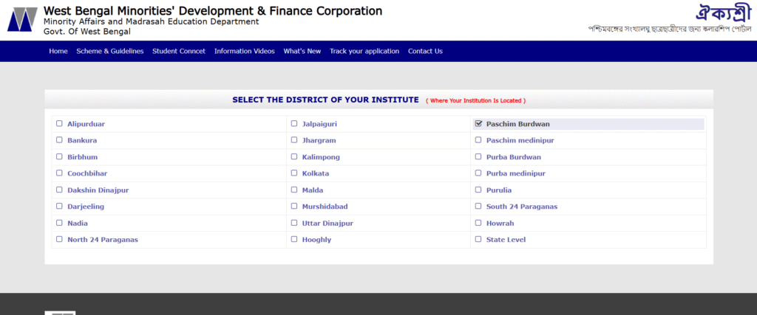Check the North 24 Paraganas checkbox
This screenshot has height=315, width=757.
coord(59,239)
